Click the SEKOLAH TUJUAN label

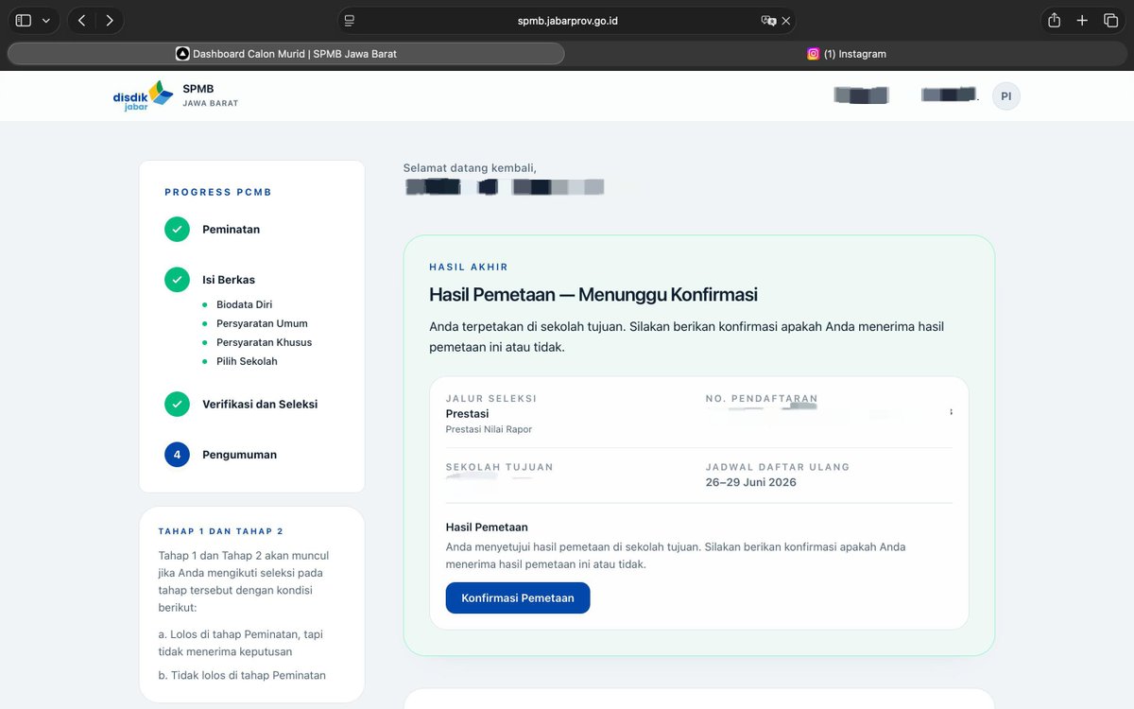pyautogui.click(x=500, y=467)
